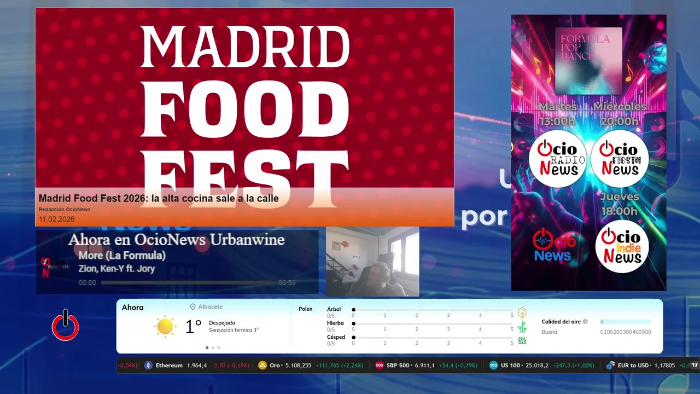Click the 1° temperature reading
The image size is (700, 394).
point(193,327)
